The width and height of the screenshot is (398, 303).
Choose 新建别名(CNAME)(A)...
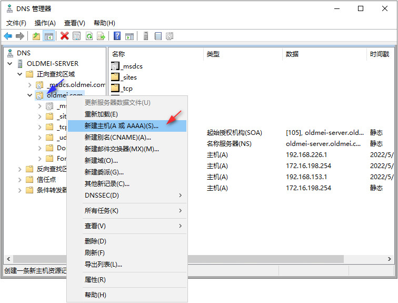tap(127, 138)
